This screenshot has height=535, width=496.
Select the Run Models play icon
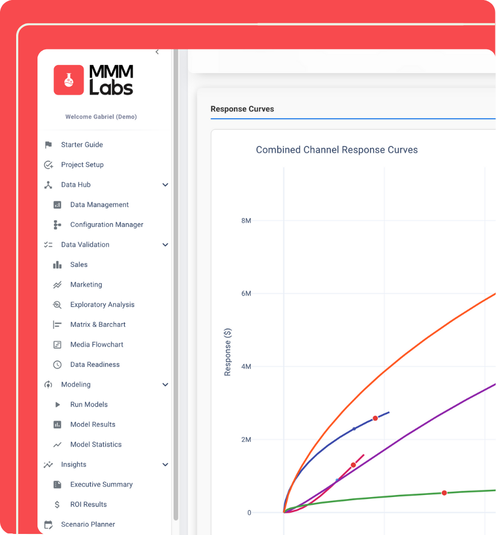click(57, 404)
